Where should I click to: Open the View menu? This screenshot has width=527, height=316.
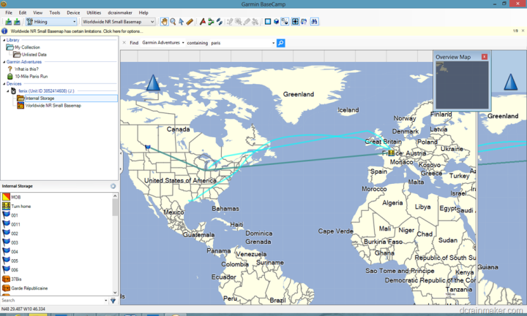click(x=37, y=12)
